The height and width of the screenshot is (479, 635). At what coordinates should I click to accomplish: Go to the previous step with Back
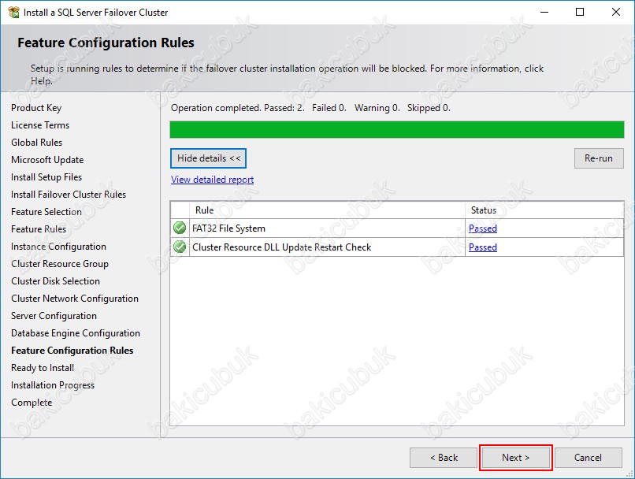(x=444, y=458)
